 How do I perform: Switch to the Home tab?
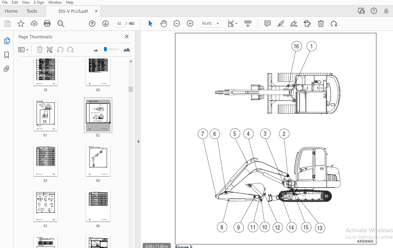click(x=11, y=11)
